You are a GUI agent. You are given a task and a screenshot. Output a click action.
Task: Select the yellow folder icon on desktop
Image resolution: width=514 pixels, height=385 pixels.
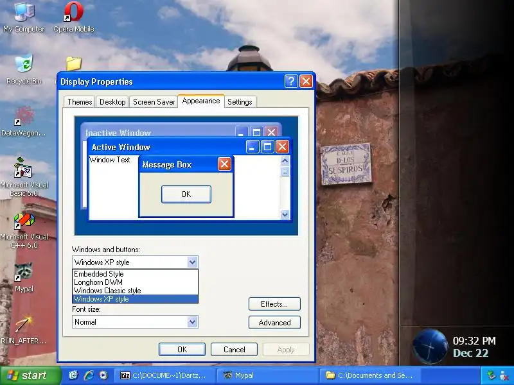click(x=74, y=63)
